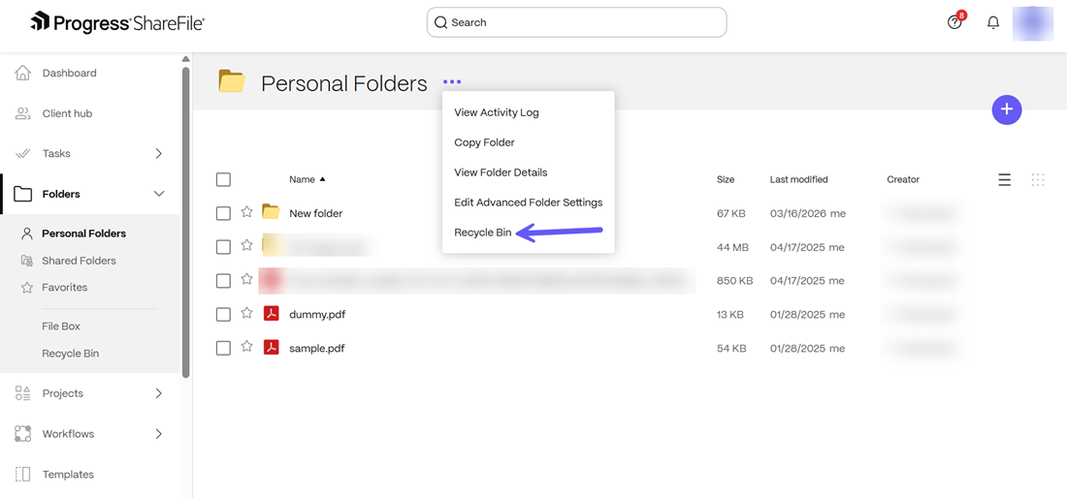Star the sample.pdf file
Image resolution: width=1067 pixels, height=498 pixels.
click(x=246, y=347)
